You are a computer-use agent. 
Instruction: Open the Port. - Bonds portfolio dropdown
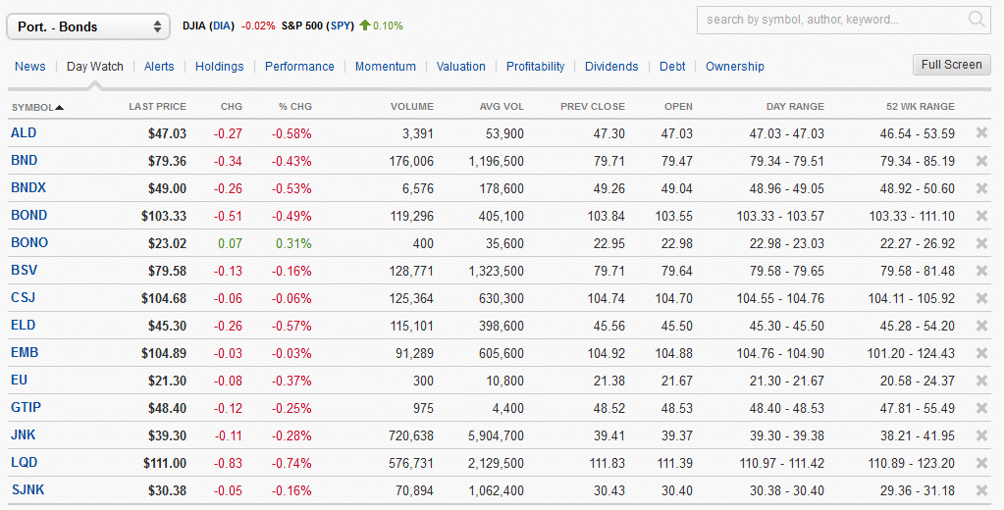coord(89,26)
